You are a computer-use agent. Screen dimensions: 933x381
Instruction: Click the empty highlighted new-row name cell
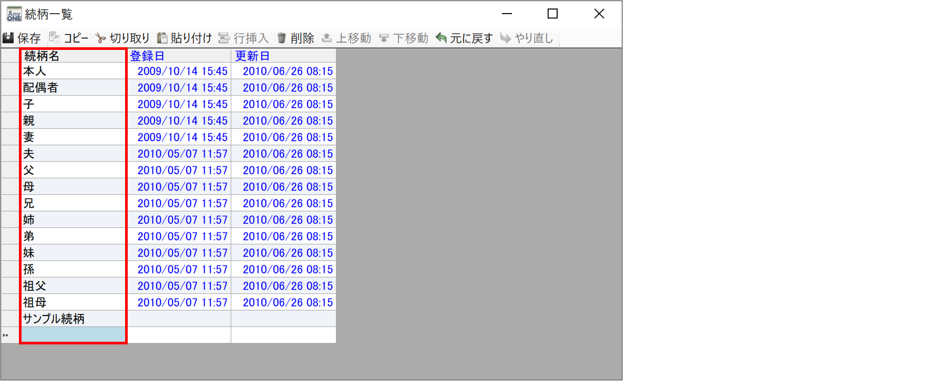point(73,335)
